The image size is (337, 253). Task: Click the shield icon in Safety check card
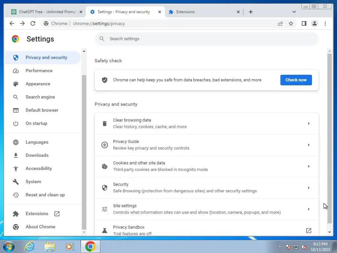[x=105, y=80]
